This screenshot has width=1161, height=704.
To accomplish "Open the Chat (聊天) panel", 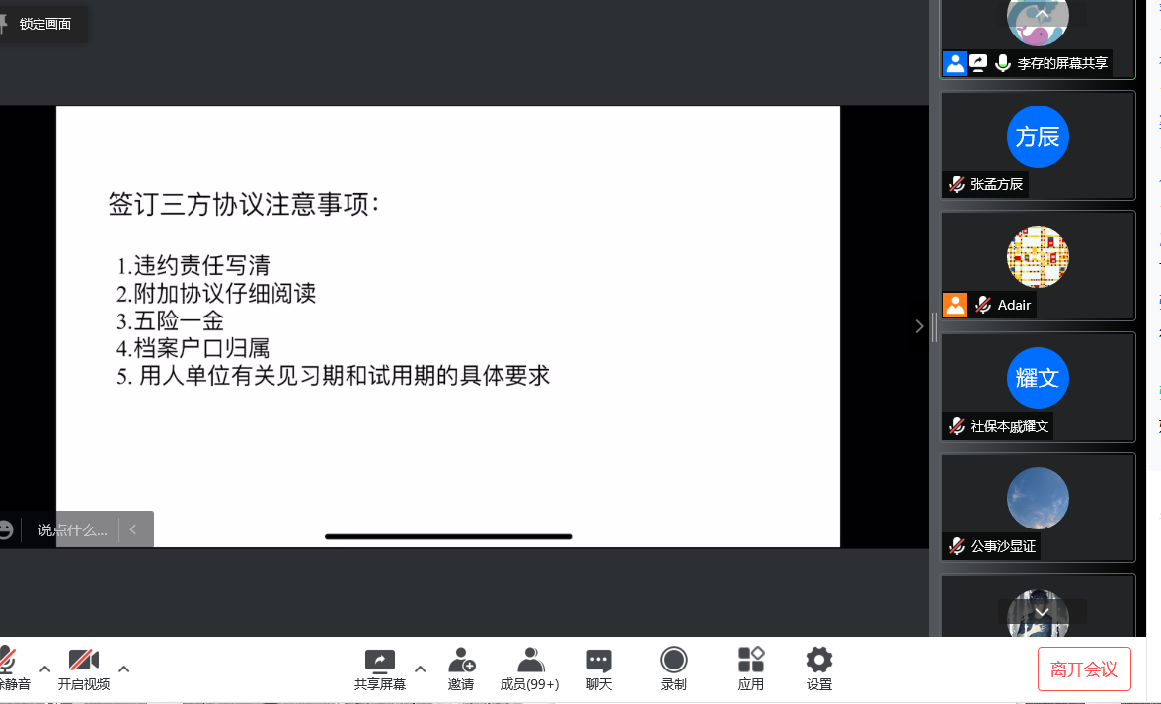I will coord(599,661).
